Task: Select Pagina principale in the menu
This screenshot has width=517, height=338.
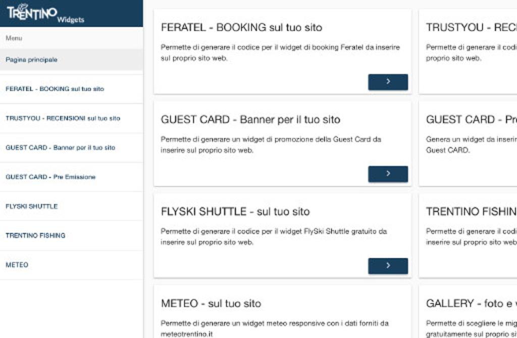Action: pyautogui.click(x=71, y=60)
